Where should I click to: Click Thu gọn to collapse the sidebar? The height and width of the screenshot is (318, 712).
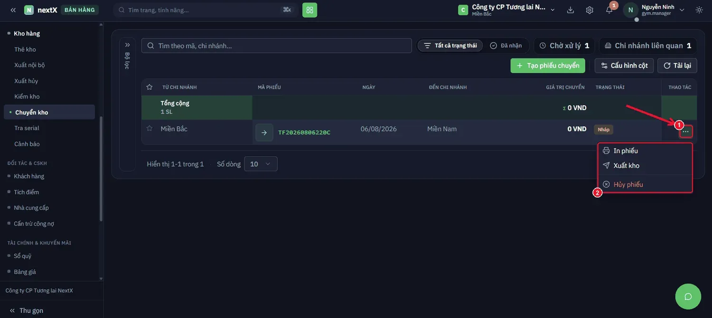click(x=27, y=310)
